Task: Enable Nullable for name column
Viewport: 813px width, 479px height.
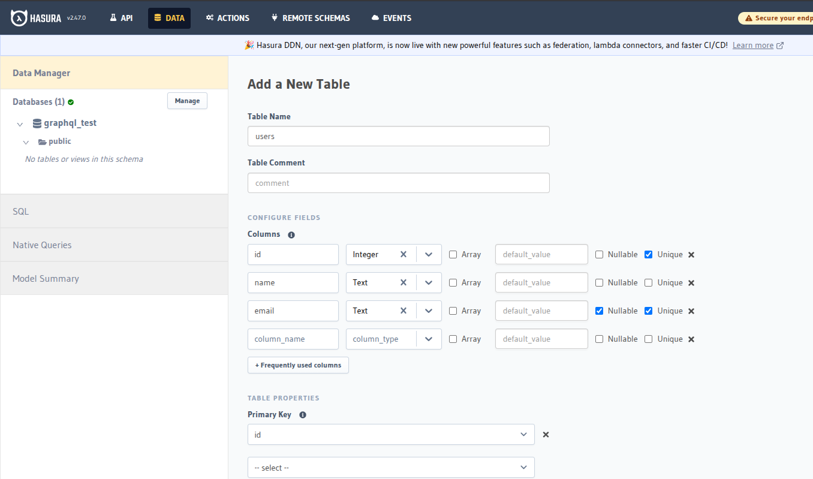Action: click(600, 282)
